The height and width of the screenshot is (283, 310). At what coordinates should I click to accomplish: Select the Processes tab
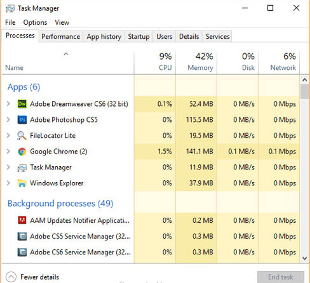coord(20,36)
